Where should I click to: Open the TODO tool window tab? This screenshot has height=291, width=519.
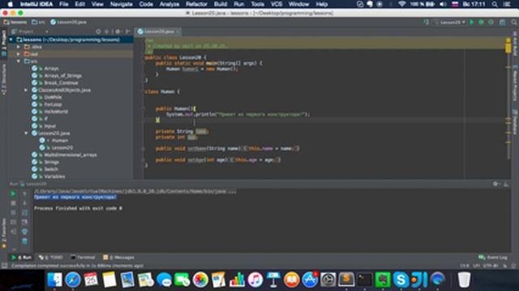(50, 257)
